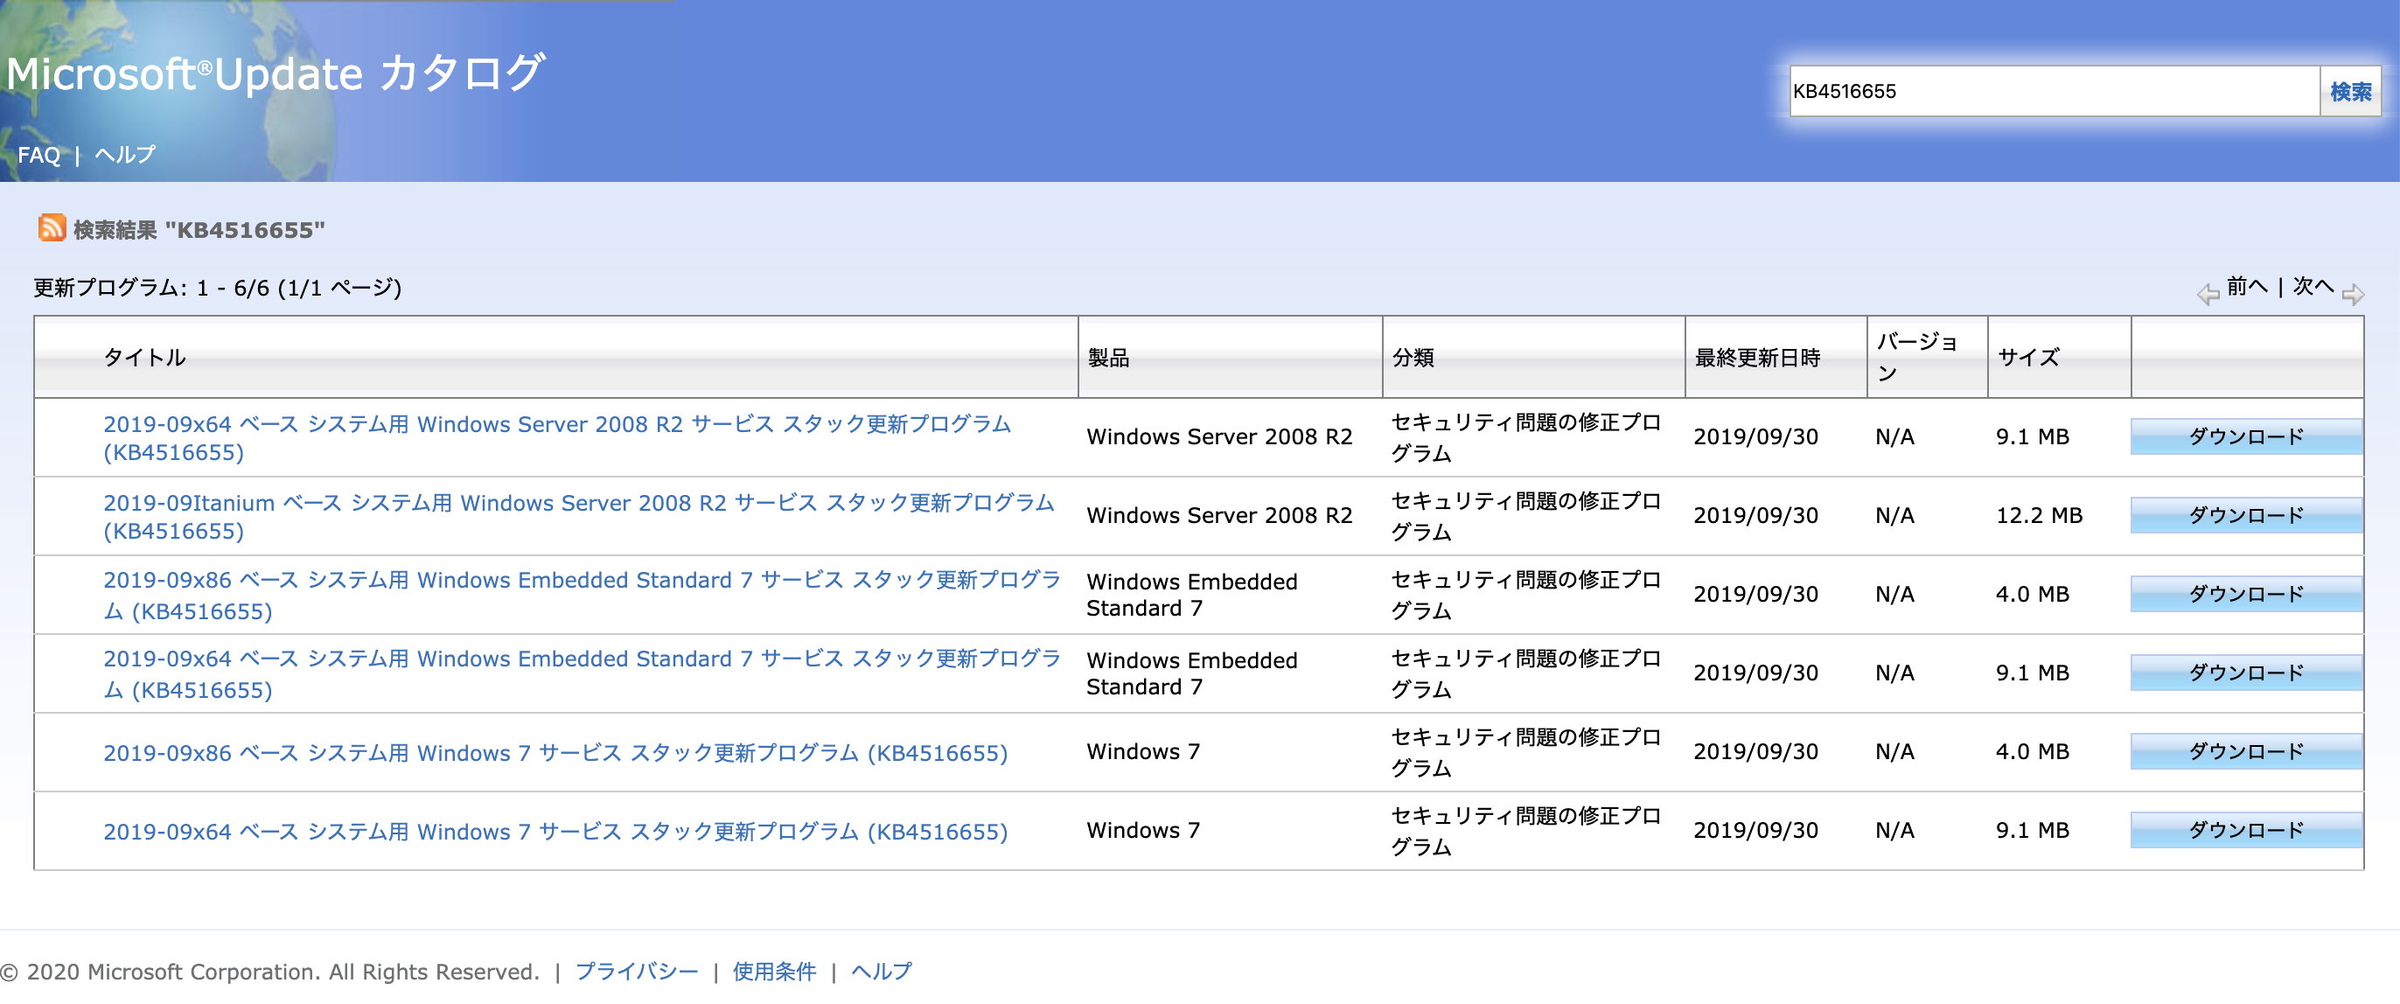Click the search box containing KB4516655
This screenshot has height=1004, width=2400.
point(2054,91)
